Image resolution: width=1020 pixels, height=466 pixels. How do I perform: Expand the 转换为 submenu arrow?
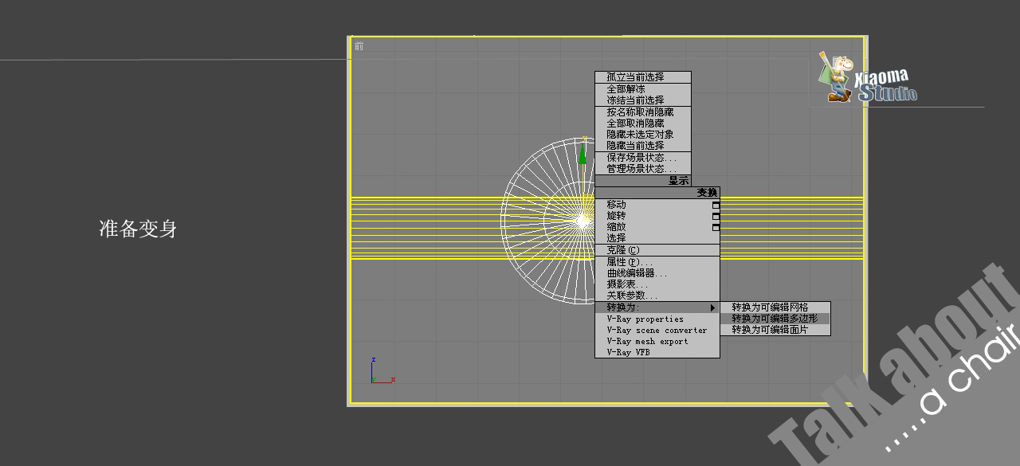pos(713,307)
